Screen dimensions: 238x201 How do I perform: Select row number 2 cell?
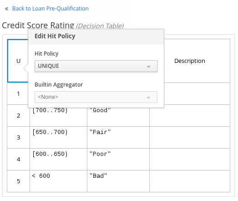pos(18,116)
